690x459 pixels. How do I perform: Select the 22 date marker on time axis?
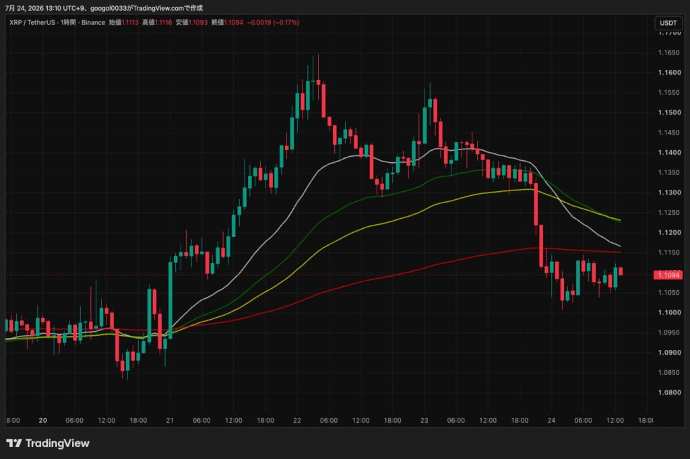click(297, 421)
